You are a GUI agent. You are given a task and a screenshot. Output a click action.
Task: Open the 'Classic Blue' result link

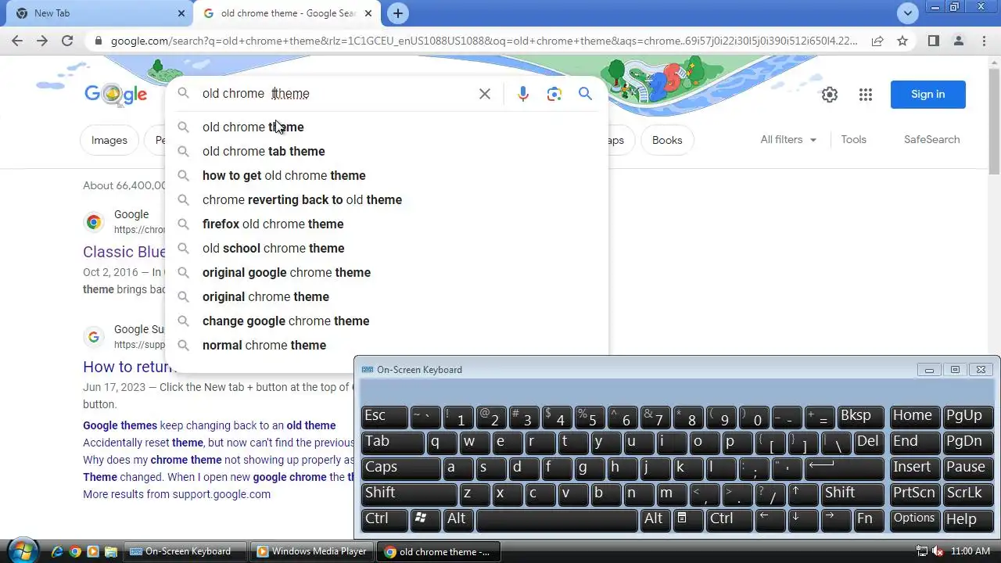(x=124, y=252)
